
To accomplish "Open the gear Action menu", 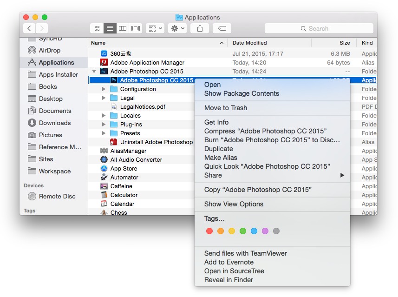I will click(x=177, y=28).
